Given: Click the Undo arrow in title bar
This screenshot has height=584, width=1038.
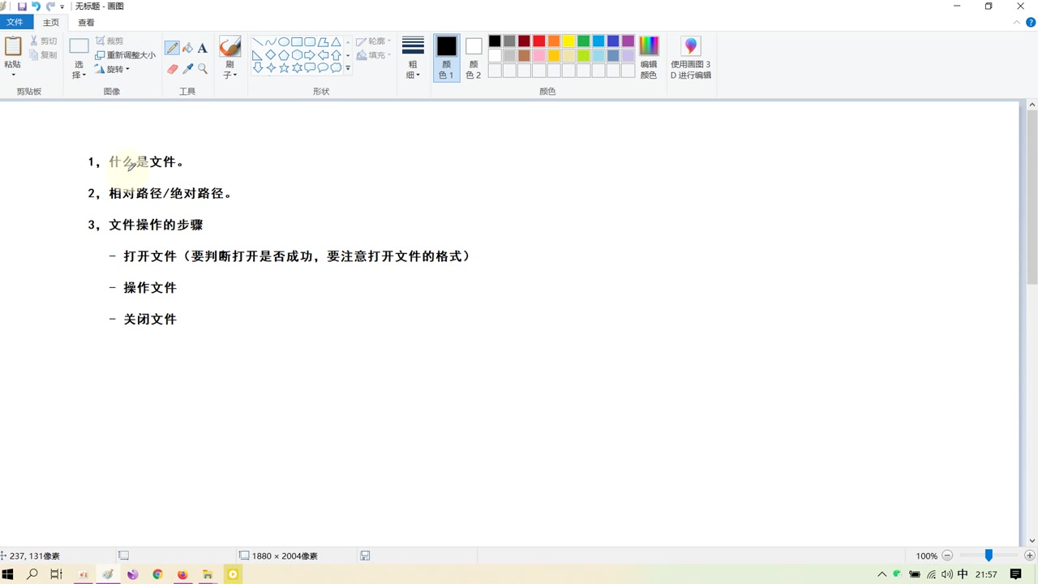Looking at the screenshot, I should pos(36,6).
